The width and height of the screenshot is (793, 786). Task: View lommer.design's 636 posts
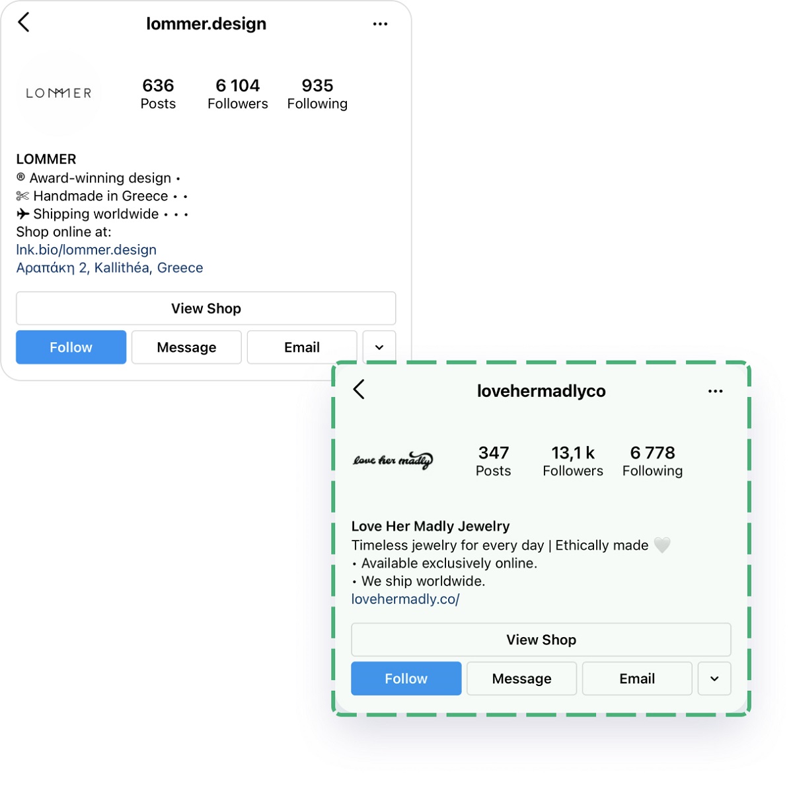click(x=158, y=94)
